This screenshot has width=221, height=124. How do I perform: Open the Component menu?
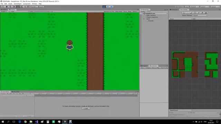pos(27,4)
